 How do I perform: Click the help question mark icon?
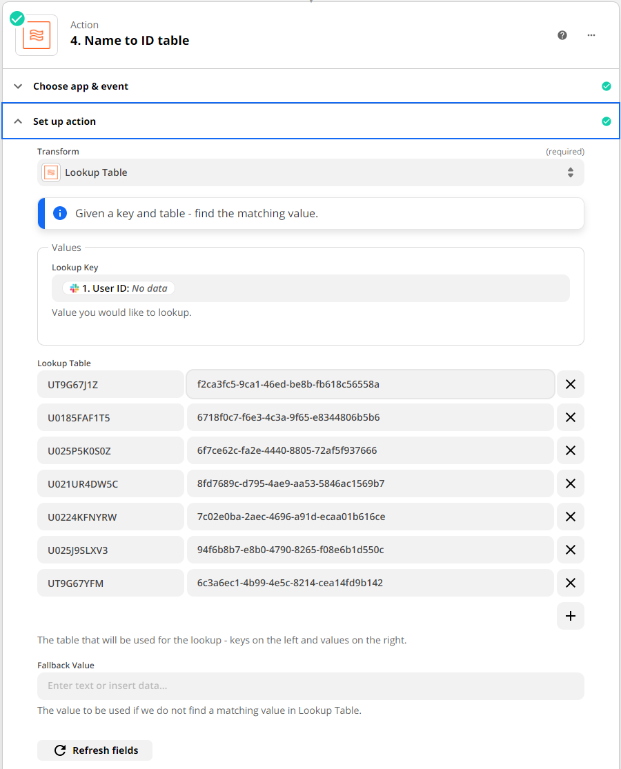(x=562, y=35)
